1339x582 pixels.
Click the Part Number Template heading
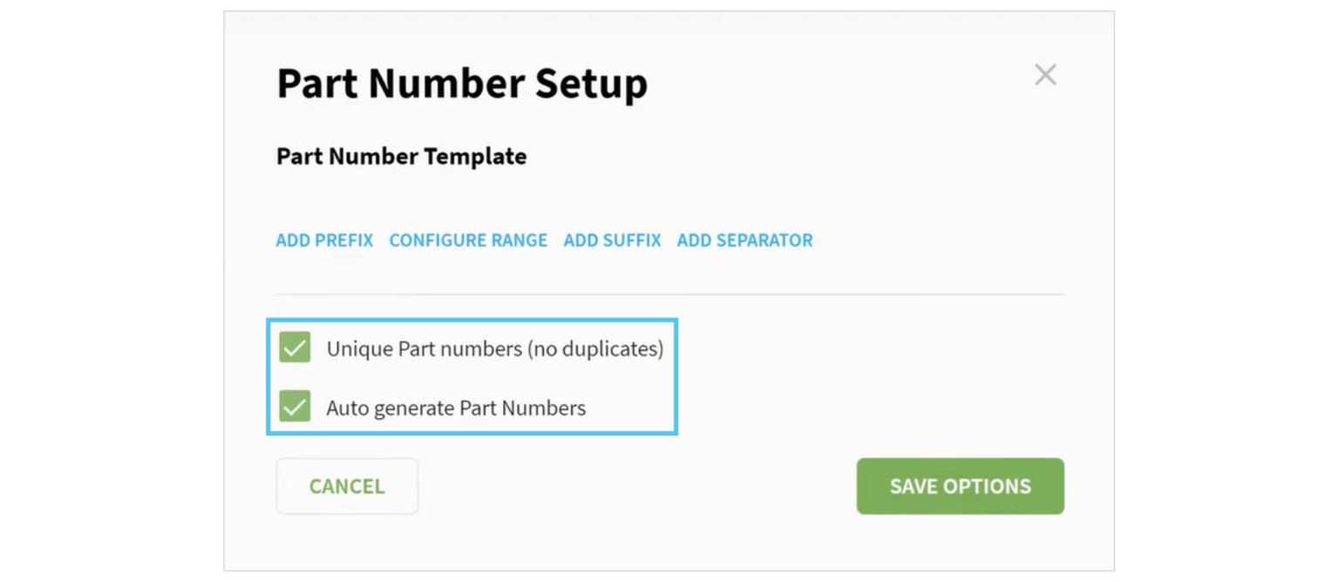coord(401,157)
